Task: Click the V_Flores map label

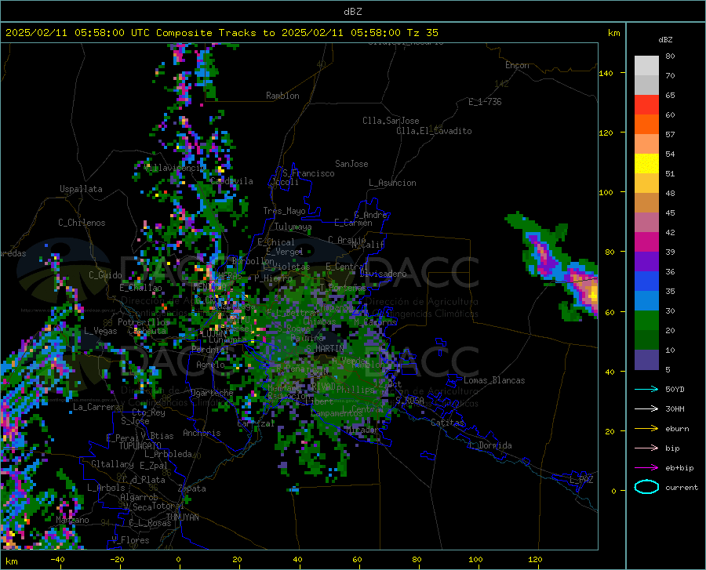Action: pos(130,540)
